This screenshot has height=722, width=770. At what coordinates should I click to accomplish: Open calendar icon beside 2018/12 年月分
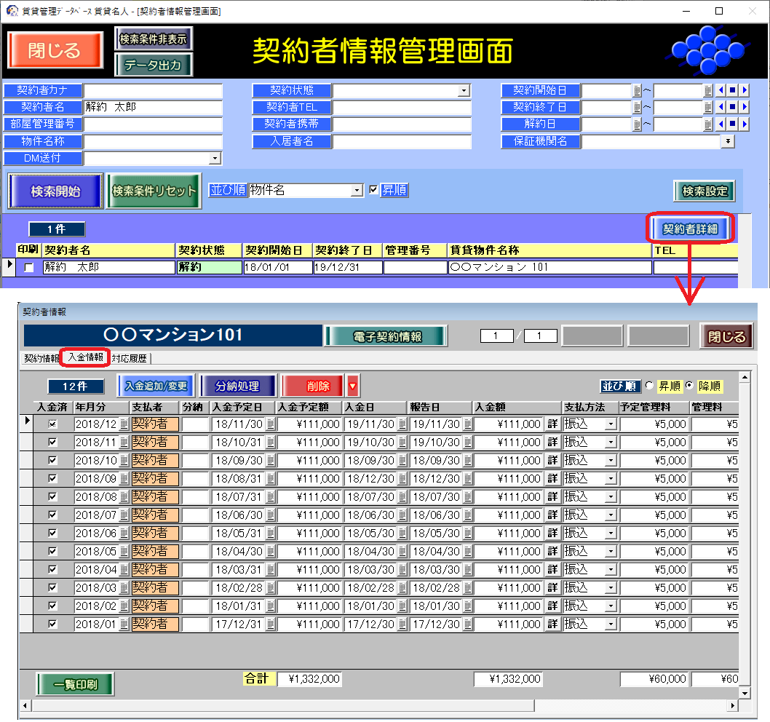[x=124, y=424]
